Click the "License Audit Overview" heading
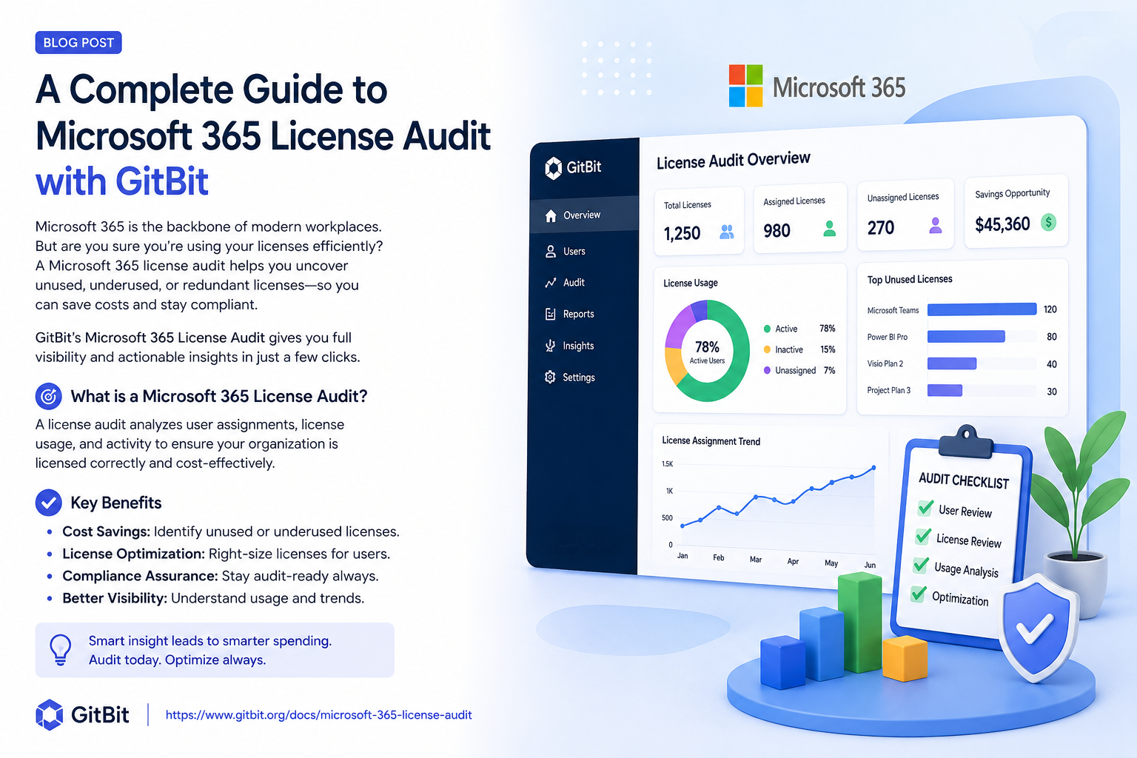 [x=733, y=160]
